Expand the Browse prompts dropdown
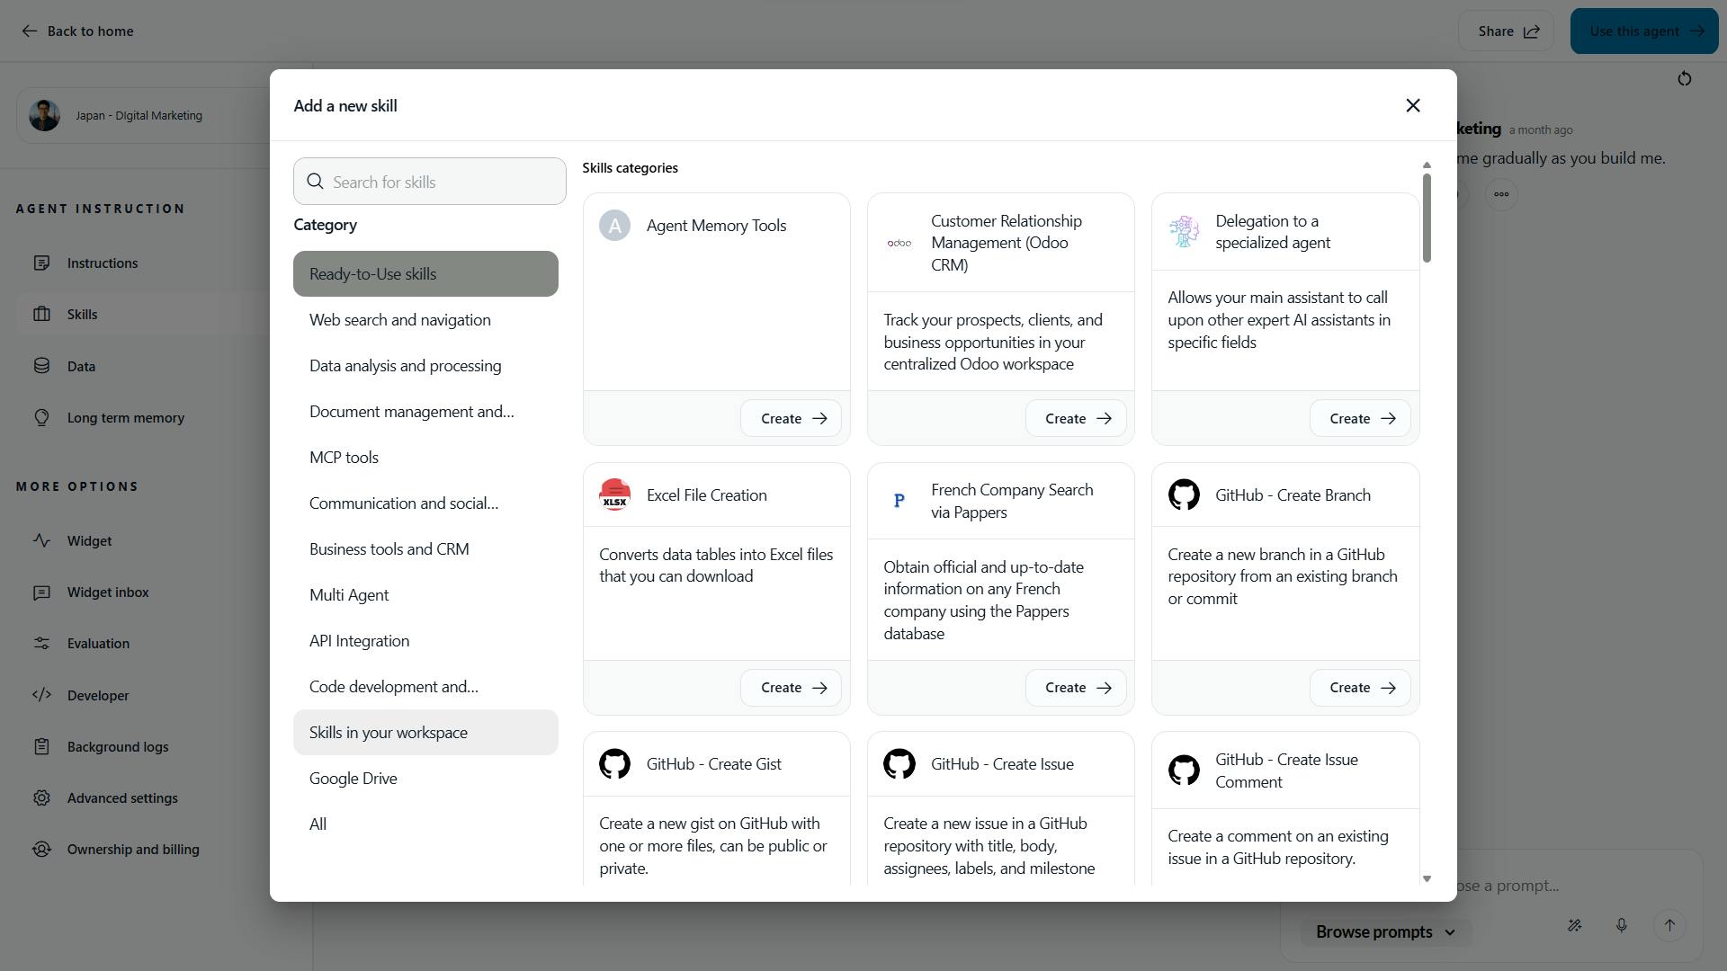The width and height of the screenshot is (1727, 971). point(1385,932)
